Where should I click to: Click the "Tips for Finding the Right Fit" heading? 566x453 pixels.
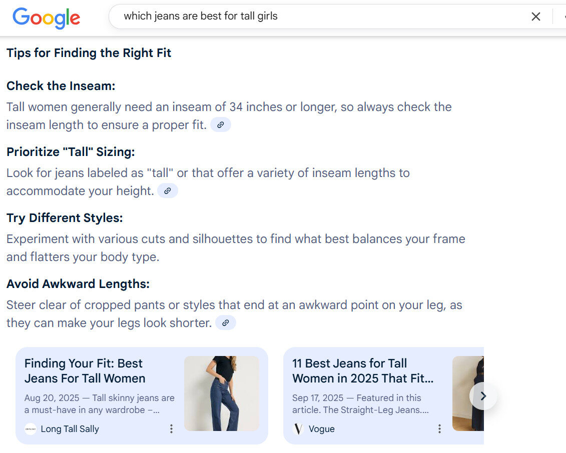(89, 53)
